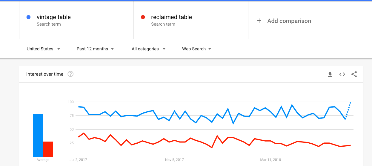Image resolution: width=372 pixels, height=166 pixels.
Task: Click the Nov 5, 2017 axis label
Action: [x=175, y=160]
